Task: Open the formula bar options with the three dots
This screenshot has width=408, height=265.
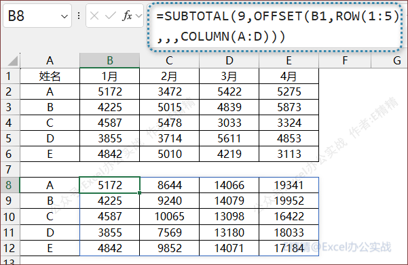Action: pyautogui.click(x=79, y=16)
